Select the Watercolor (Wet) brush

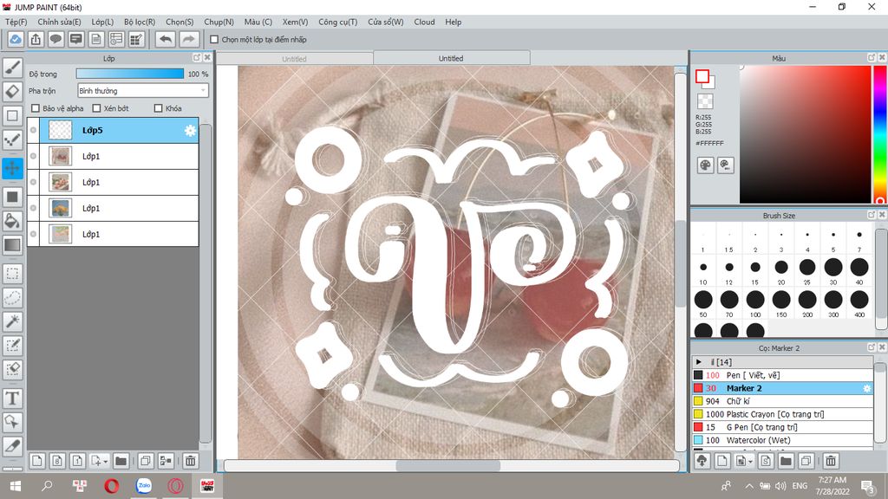783,440
